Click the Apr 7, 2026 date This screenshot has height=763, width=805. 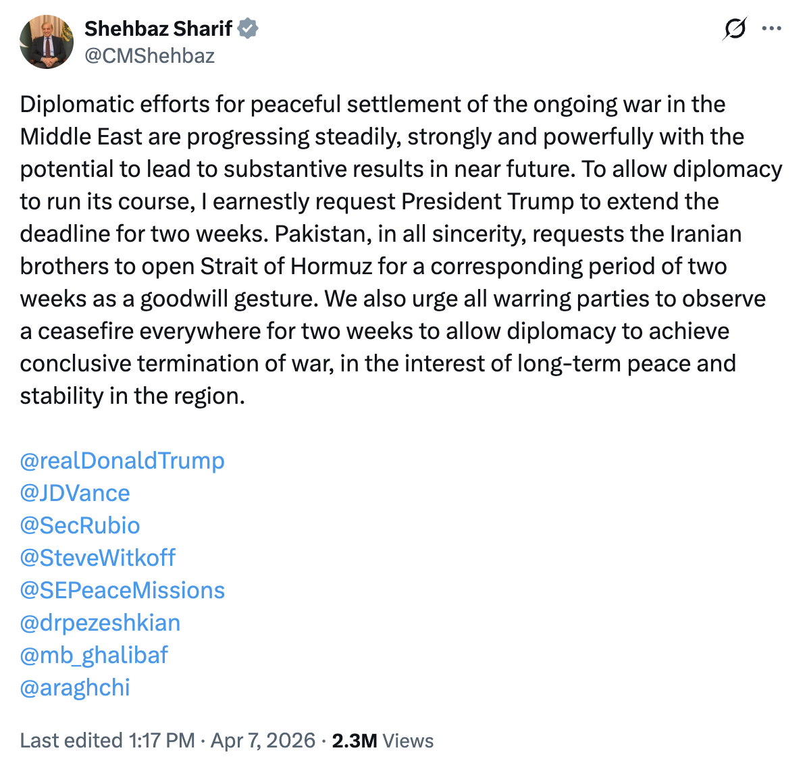pos(263,741)
